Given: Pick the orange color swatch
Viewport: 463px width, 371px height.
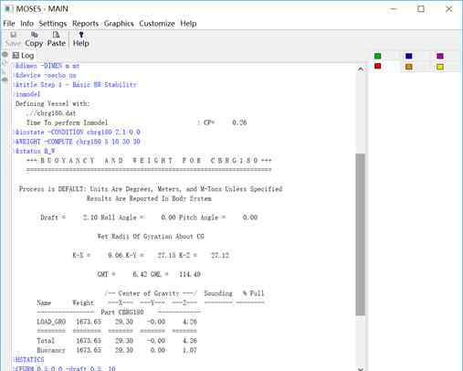Looking at the screenshot, I should pos(409,67).
